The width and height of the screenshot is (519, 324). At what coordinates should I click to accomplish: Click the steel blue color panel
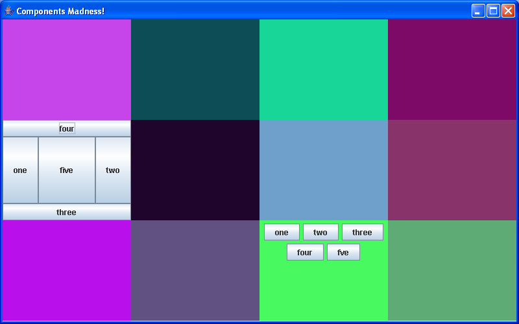tap(324, 170)
